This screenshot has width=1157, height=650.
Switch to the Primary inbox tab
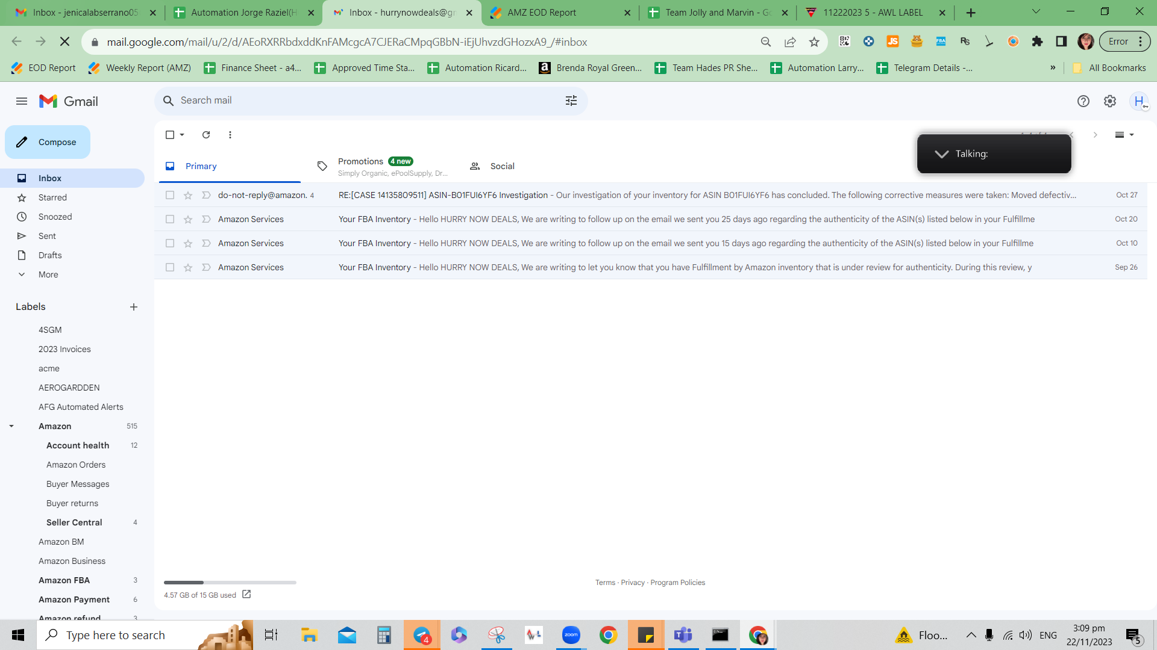pos(230,166)
